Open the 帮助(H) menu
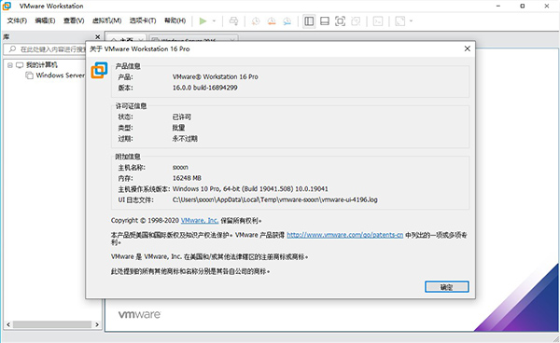The image size is (560, 343). coord(175,21)
